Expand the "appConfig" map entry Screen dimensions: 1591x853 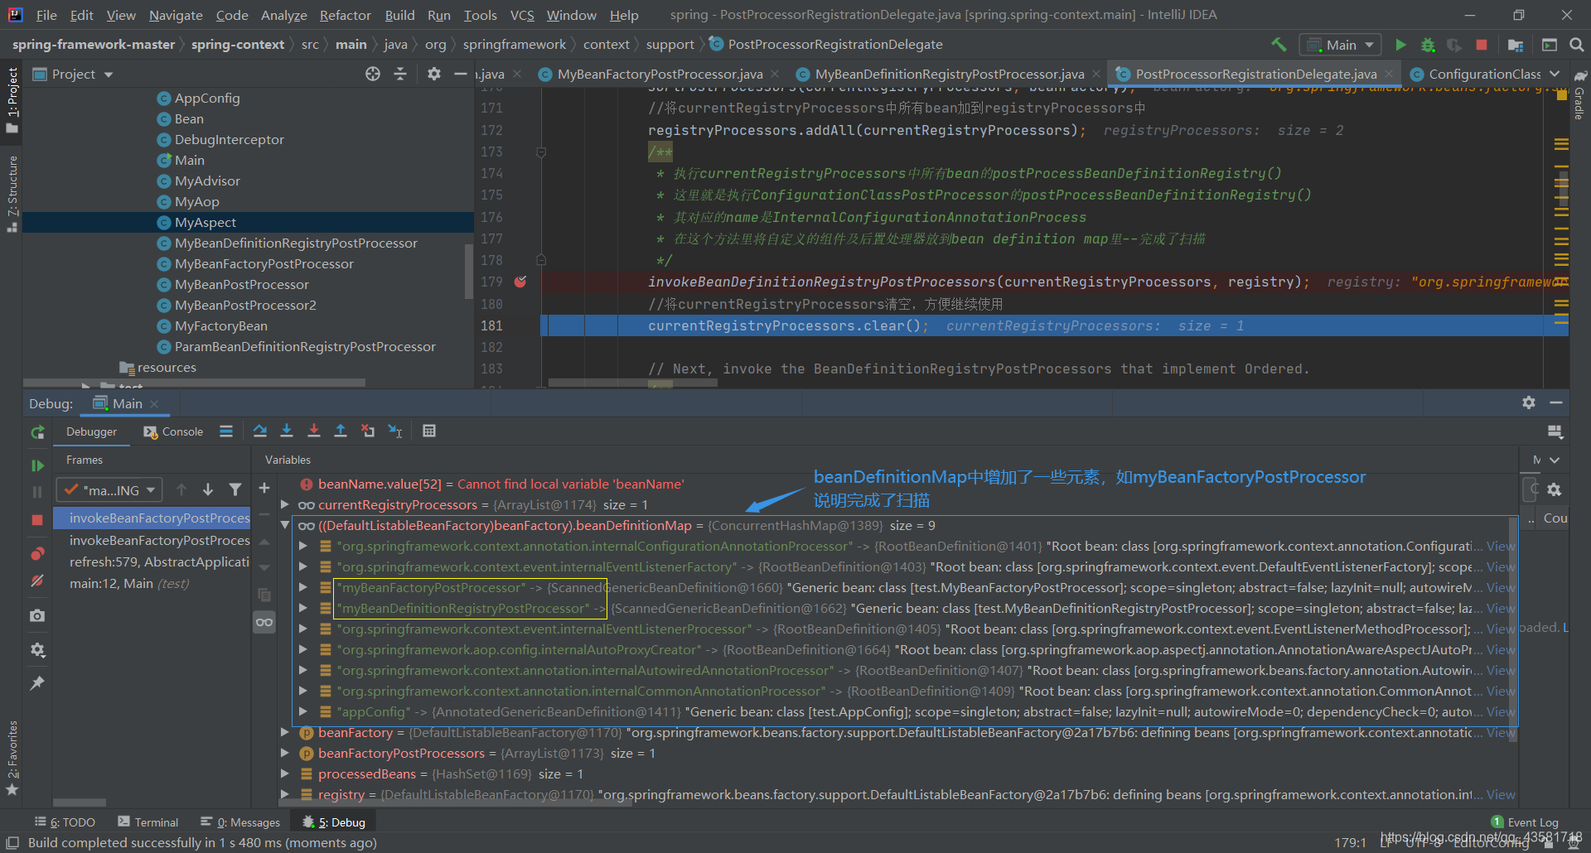(x=303, y=711)
